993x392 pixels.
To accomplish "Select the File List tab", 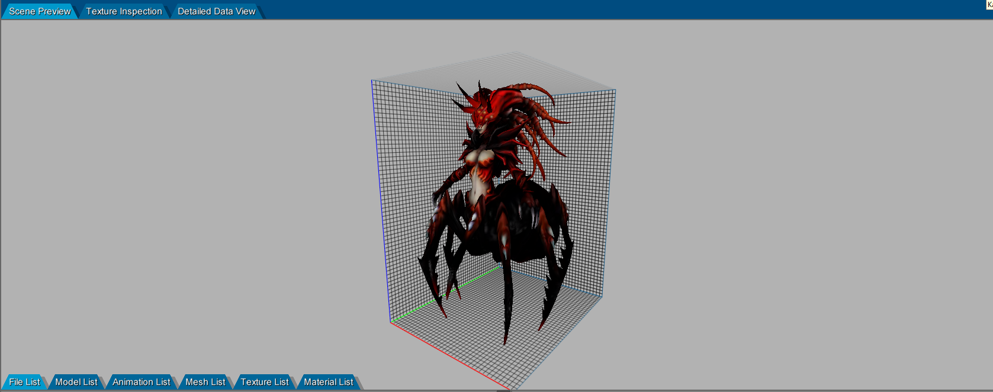I will (x=24, y=382).
